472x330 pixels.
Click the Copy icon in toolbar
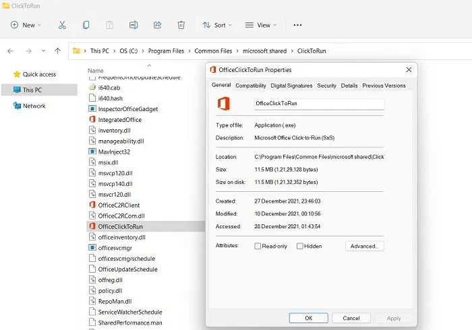(x=86, y=25)
